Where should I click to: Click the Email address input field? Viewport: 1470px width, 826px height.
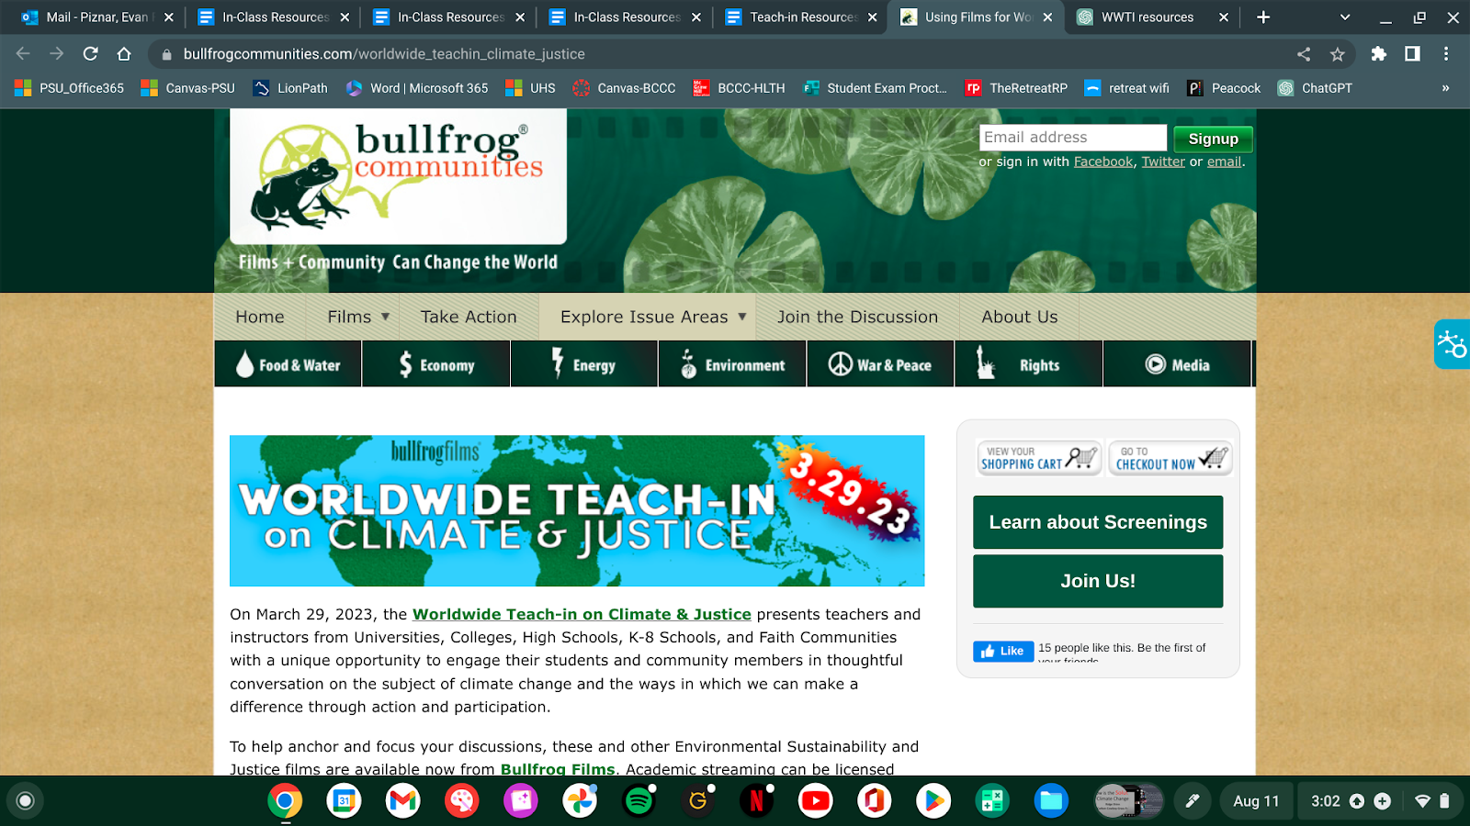1073,138
